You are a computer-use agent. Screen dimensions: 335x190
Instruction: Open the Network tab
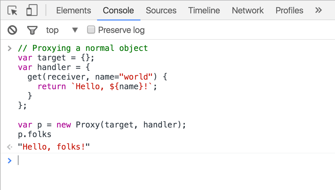pyautogui.click(x=248, y=10)
